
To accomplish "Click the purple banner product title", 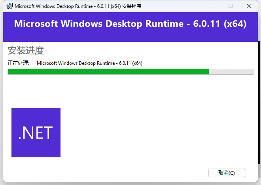I will tap(130, 24).
